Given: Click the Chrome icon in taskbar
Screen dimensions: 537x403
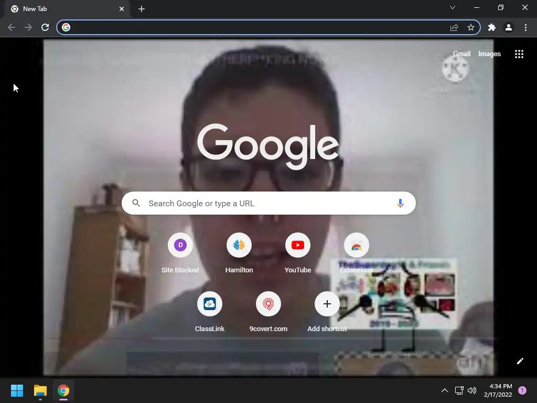Looking at the screenshot, I should click(x=63, y=390).
